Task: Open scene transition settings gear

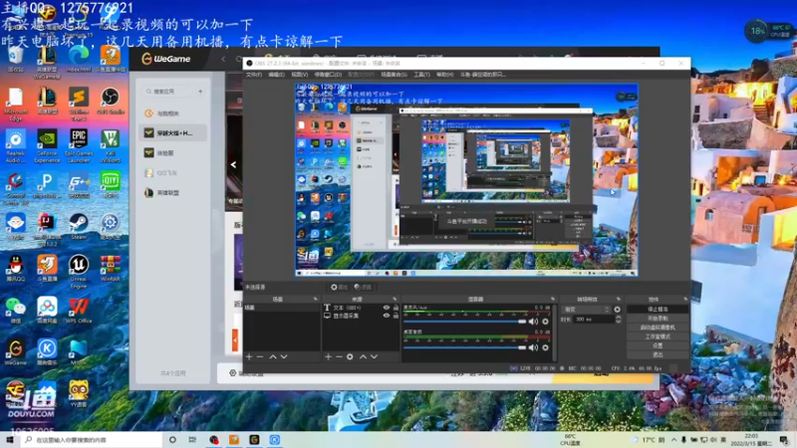Action: pyautogui.click(x=617, y=310)
